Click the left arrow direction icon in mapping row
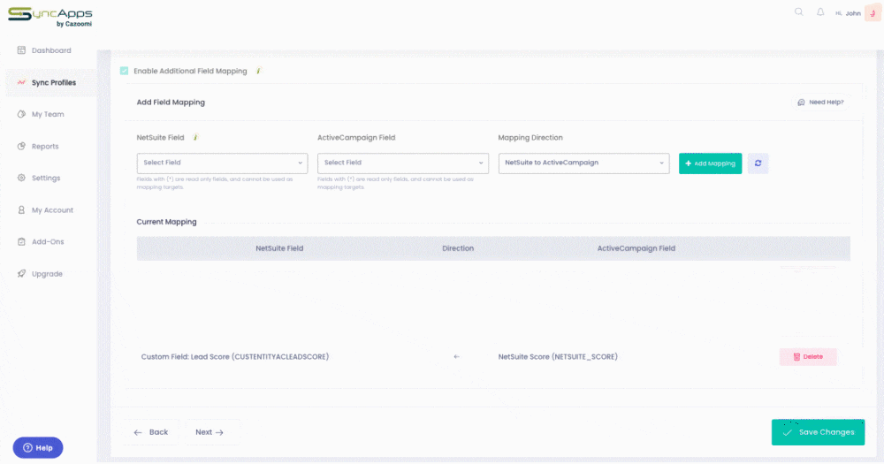 457,357
